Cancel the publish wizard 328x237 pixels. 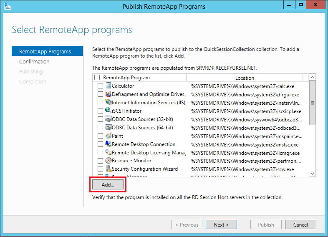coord(300,224)
